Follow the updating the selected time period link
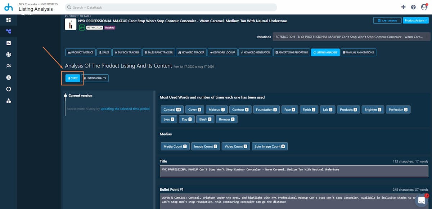Image resolution: width=432 pixels, height=209 pixels. pyautogui.click(x=125, y=108)
